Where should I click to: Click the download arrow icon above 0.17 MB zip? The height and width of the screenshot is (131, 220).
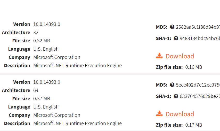pos(159,114)
